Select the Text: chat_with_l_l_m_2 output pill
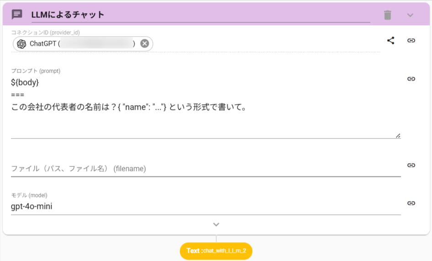Screen dimensions: 432x261 [x=216, y=251]
